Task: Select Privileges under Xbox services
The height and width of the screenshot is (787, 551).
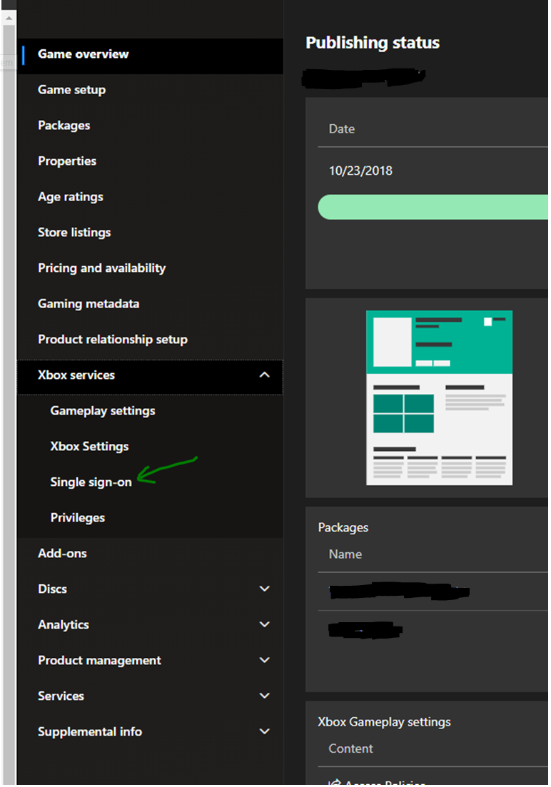Action: pyautogui.click(x=77, y=518)
